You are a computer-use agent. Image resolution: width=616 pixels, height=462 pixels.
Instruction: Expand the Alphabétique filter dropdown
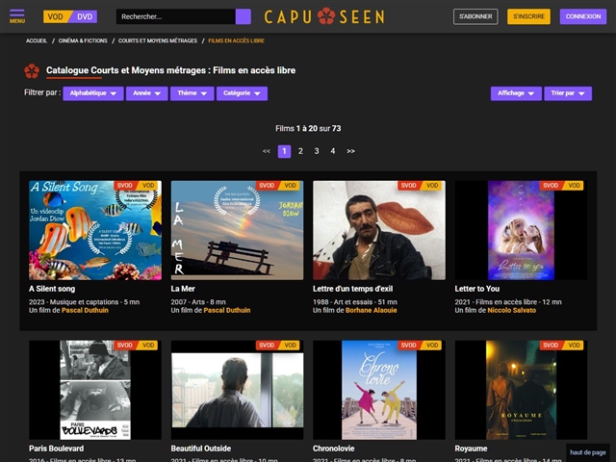pos(93,93)
